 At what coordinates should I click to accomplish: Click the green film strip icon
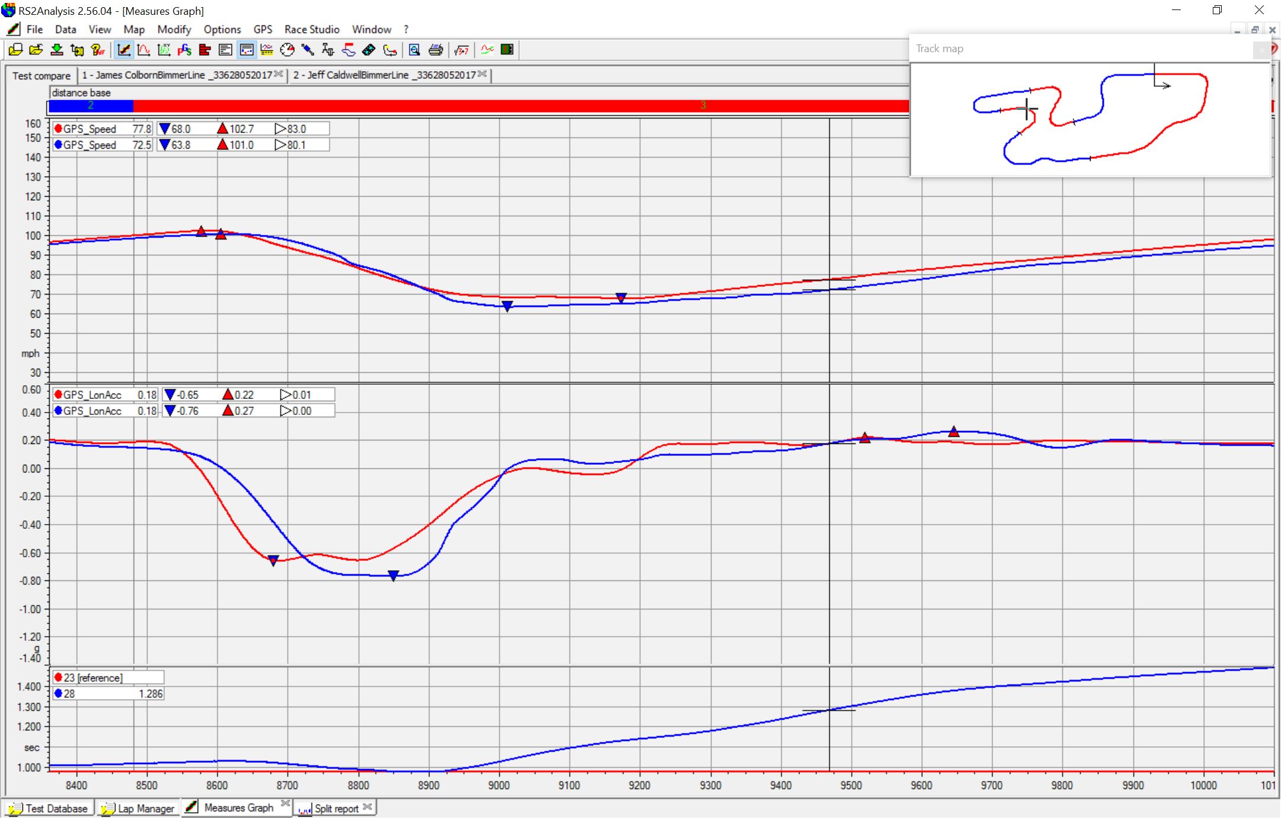coord(507,50)
